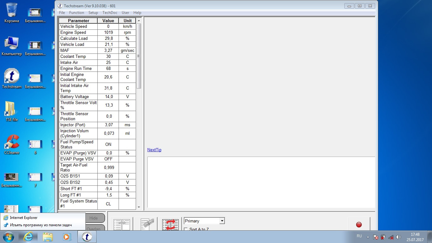This screenshot has height=243, width=432.
Task: Click the Unit column header
Action: click(127, 21)
